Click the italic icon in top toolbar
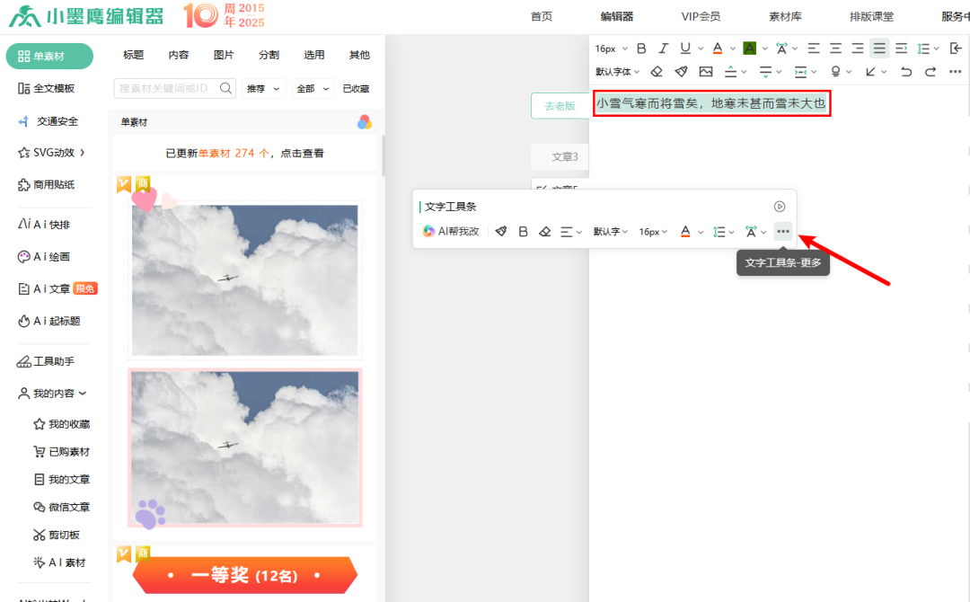Image resolution: width=970 pixels, height=602 pixels. click(664, 49)
